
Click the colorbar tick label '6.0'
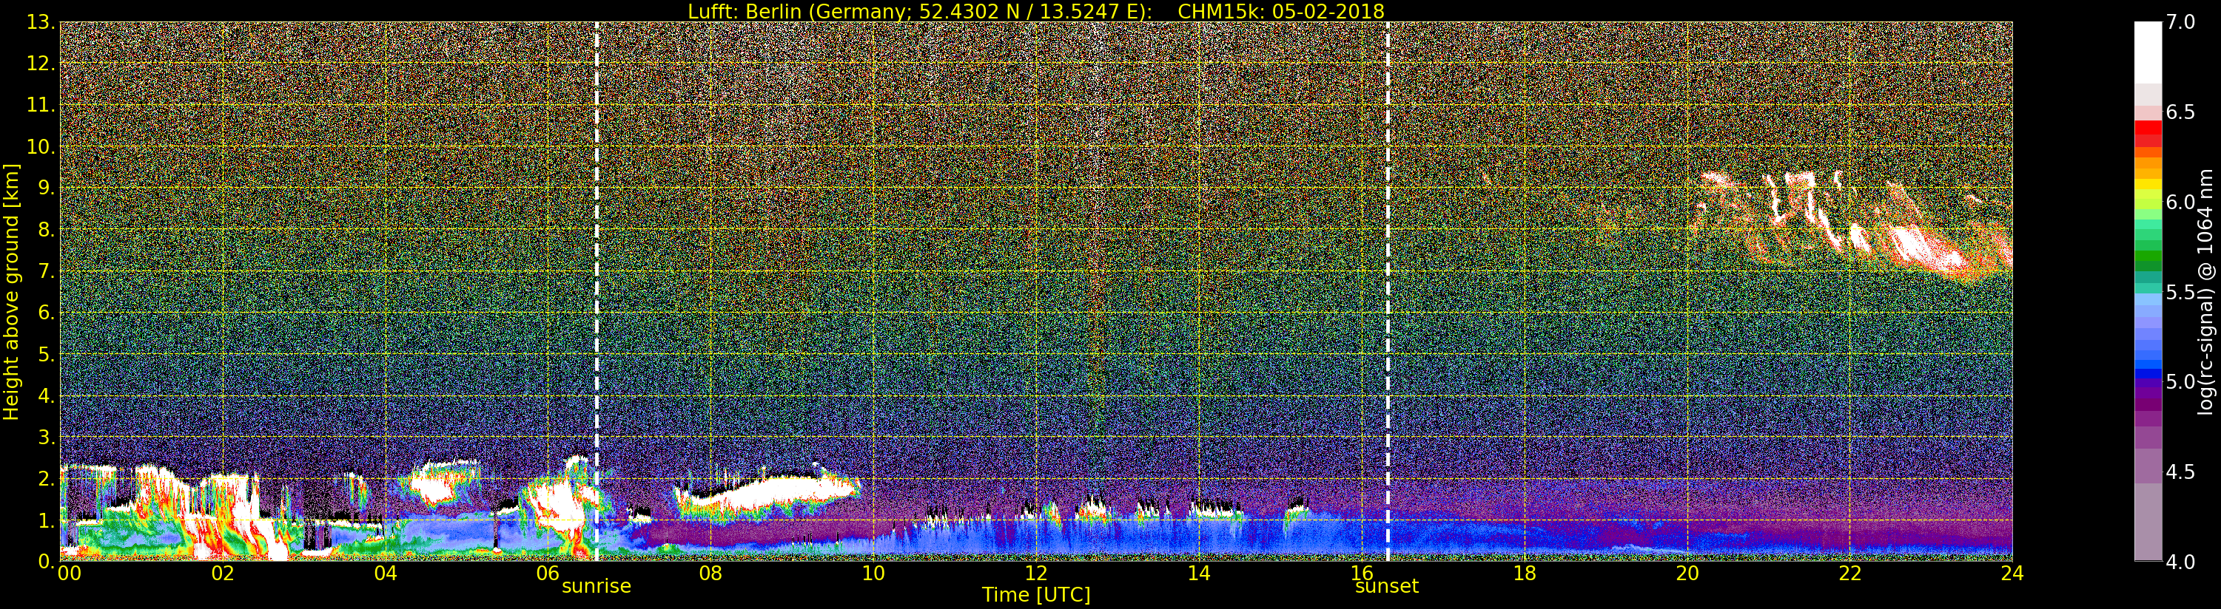2180,203
